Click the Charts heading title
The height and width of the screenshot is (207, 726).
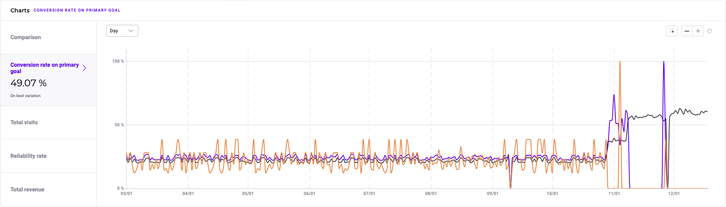pos(20,10)
